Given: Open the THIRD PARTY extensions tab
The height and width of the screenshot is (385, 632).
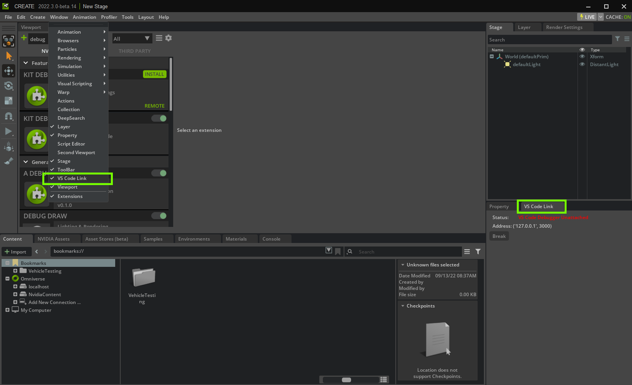Looking at the screenshot, I should (x=134, y=51).
